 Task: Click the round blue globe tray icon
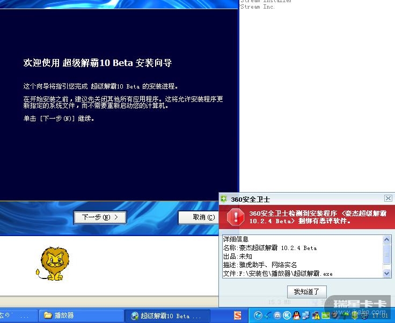(258, 315)
